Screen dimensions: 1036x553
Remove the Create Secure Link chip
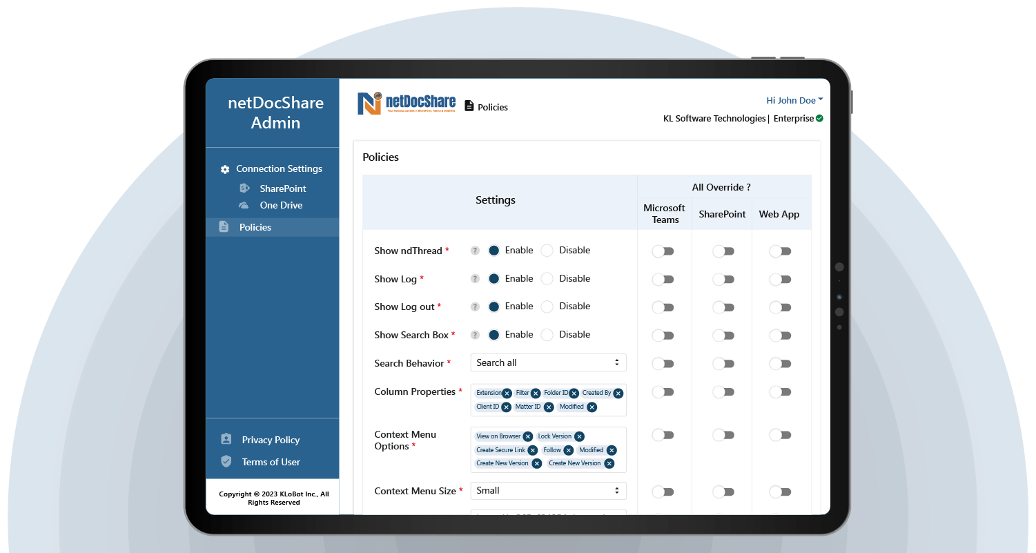(532, 450)
